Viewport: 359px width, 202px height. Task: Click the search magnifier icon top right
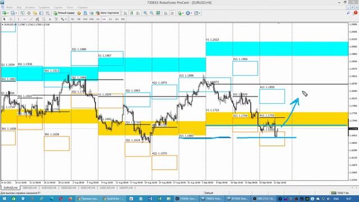point(348,13)
